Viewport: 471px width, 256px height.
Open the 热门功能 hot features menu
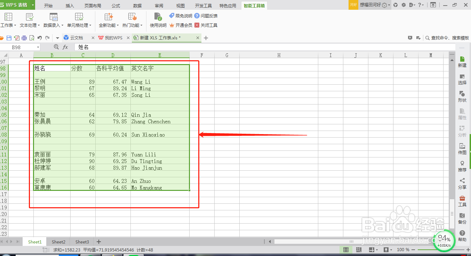tap(132, 20)
